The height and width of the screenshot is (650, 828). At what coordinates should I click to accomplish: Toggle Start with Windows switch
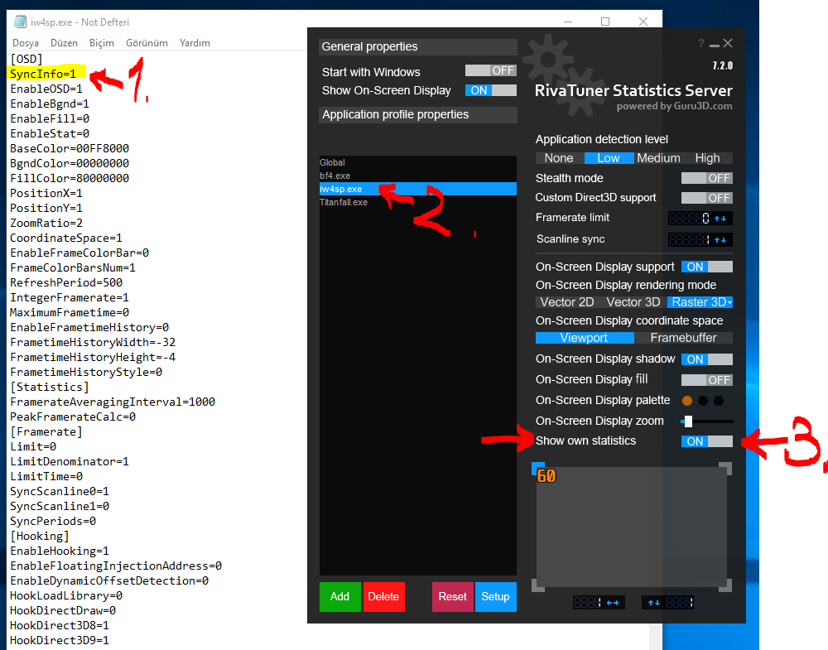pos(490,70)
